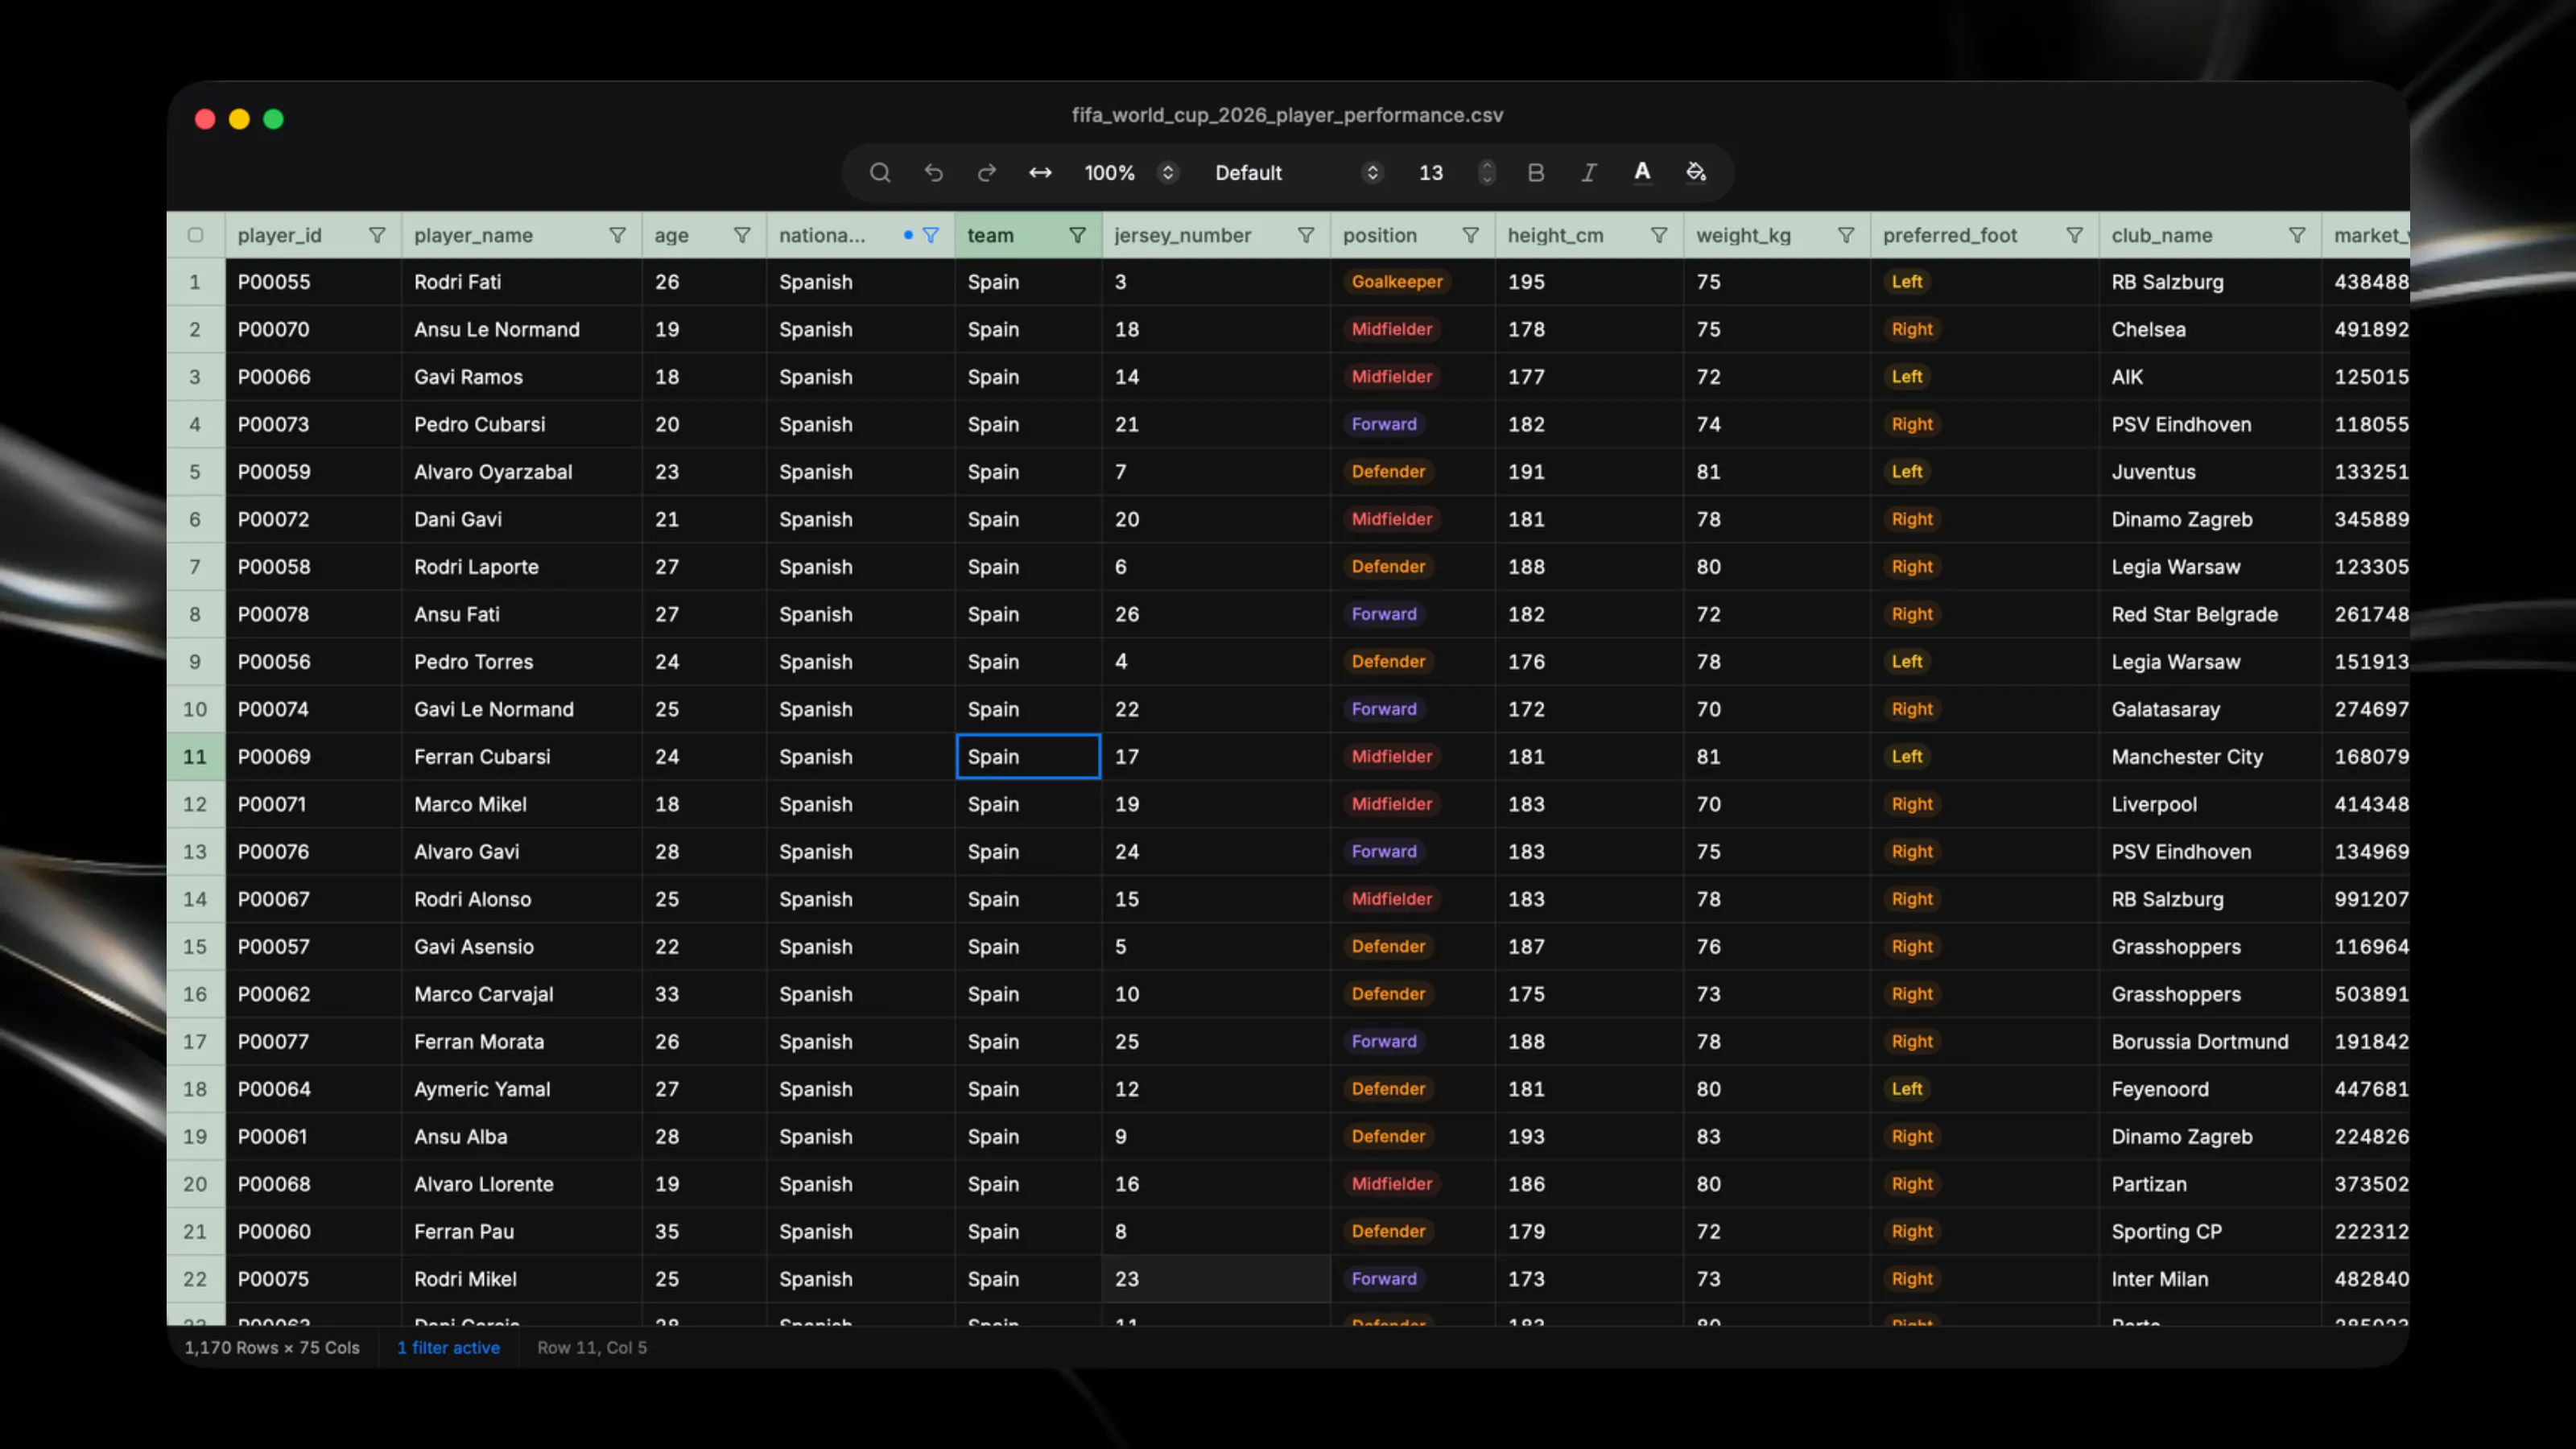Image resolution: width=2576 pixels, height=1449 pixels.
Task: Click jersey number 23 cell for Rodri Mikel
Action: (x=1216, y=1279)
